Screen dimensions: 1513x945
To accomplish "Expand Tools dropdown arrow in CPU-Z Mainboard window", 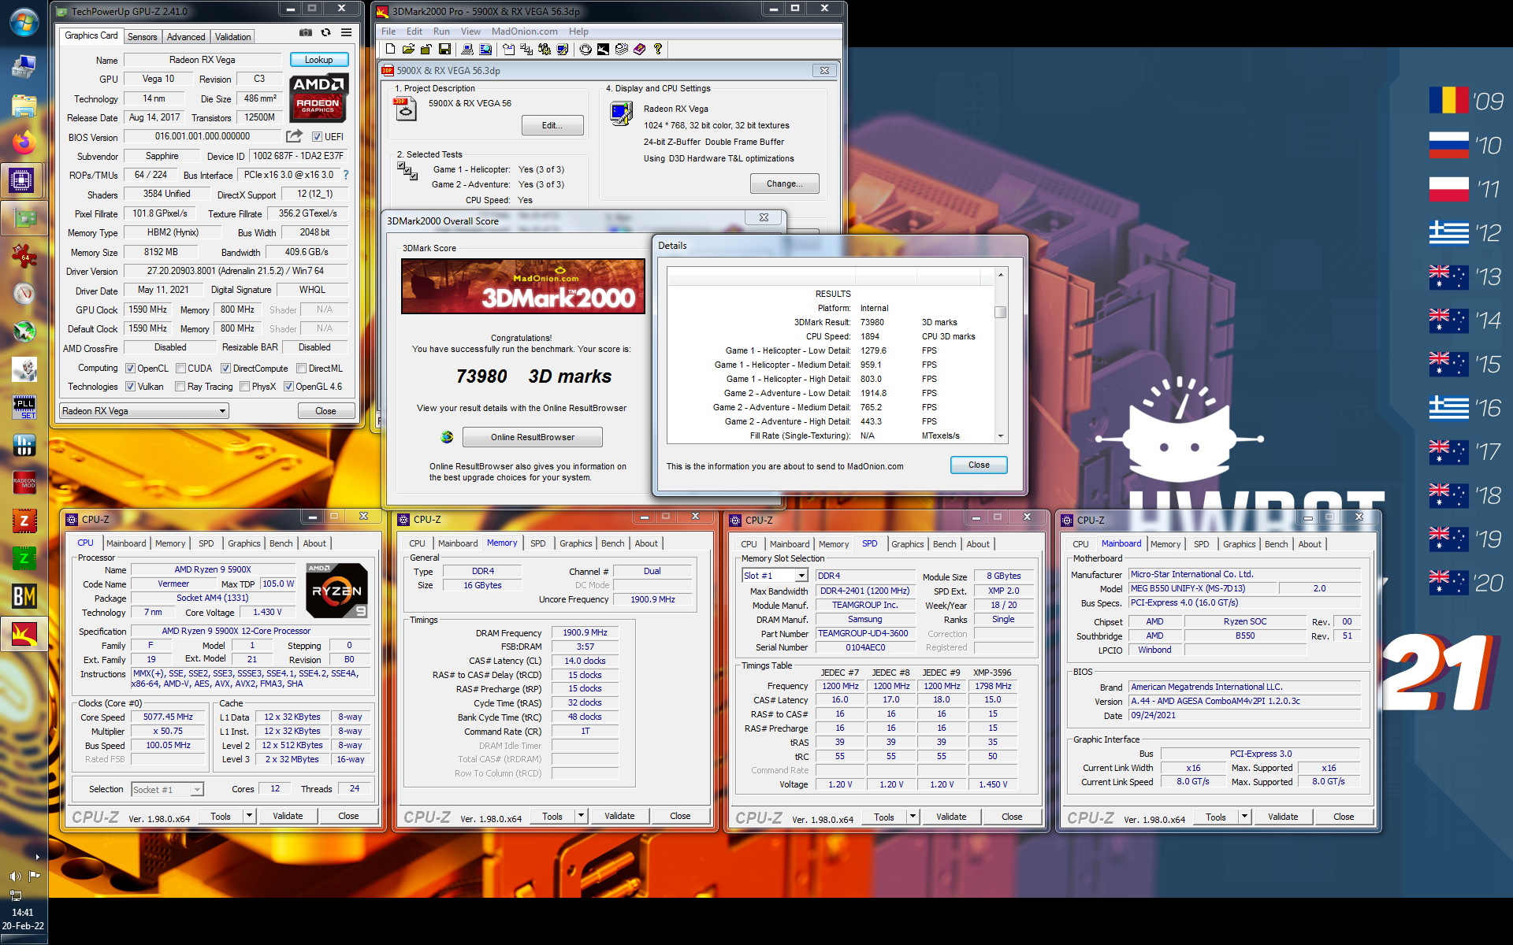I will (x=1244, y=817).
